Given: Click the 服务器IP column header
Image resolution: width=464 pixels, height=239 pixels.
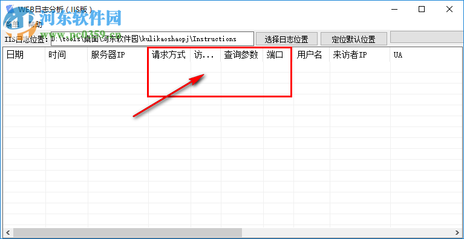Looking at the screenshot, I should (118, 54).
